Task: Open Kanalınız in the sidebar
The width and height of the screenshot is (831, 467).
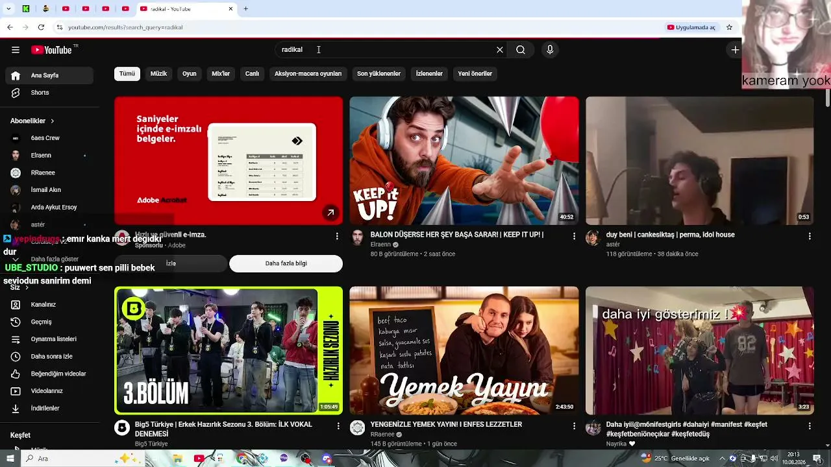Action: (49, 305)
